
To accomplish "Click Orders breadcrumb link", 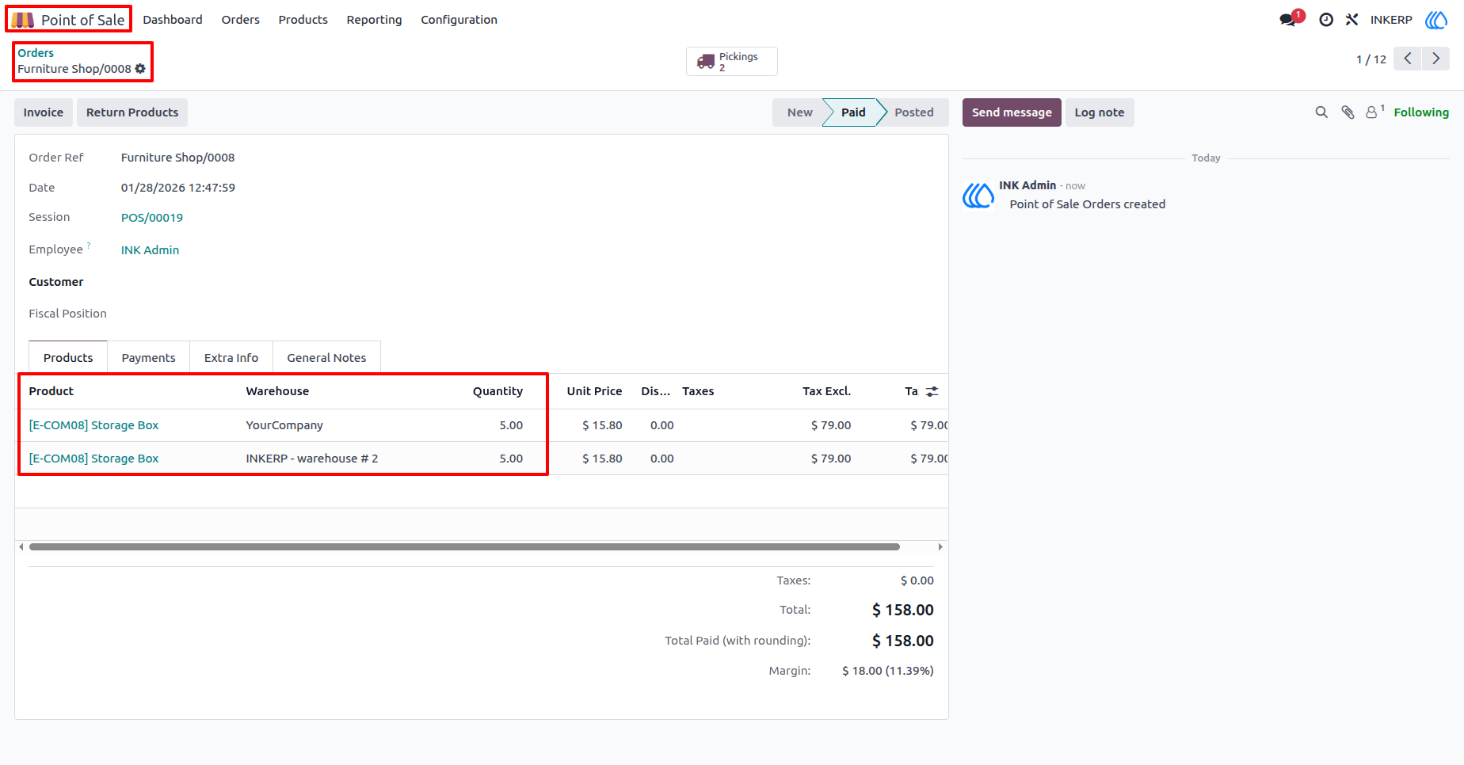I will [36, 53].
